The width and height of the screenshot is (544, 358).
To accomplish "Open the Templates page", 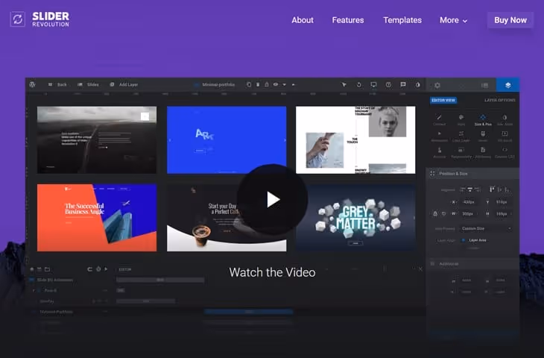I will click(402, 20).
